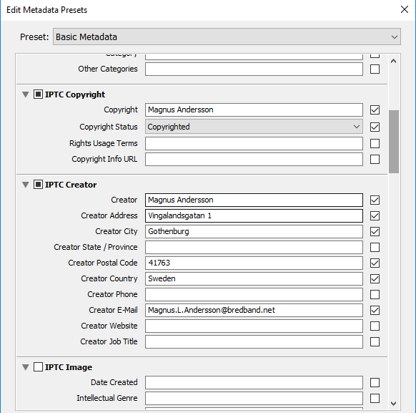Collapse the IPTC Image section triangle
416x413 pixels.
pyautogui.click(x=26, y=367)
